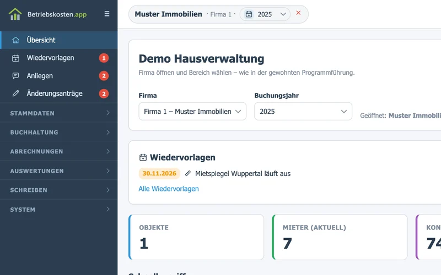Open Änderungsanträge in the sidebar
The image size is (441, 275).
(x=59, y=94)
